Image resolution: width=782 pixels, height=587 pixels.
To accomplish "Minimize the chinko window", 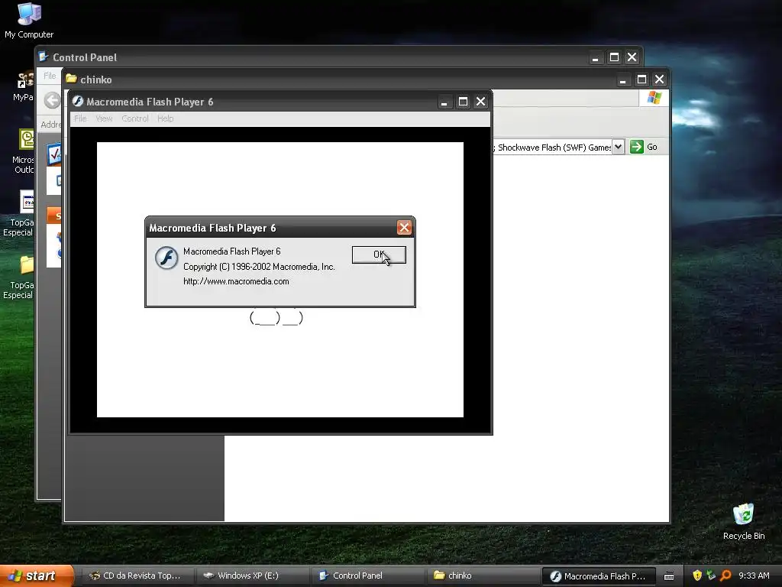I will pyautogui.click(x=622, y=79).
